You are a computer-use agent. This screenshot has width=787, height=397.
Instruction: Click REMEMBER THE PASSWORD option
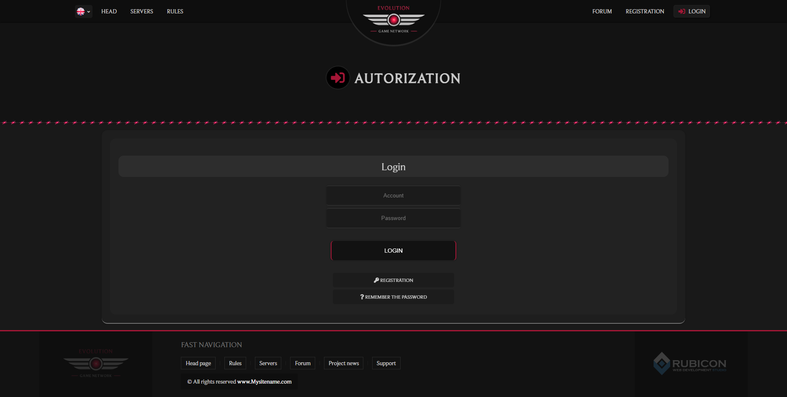click(393, 297)
